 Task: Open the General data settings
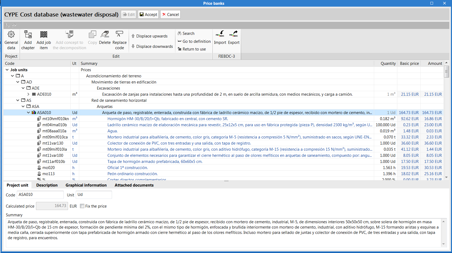point(11,39)
